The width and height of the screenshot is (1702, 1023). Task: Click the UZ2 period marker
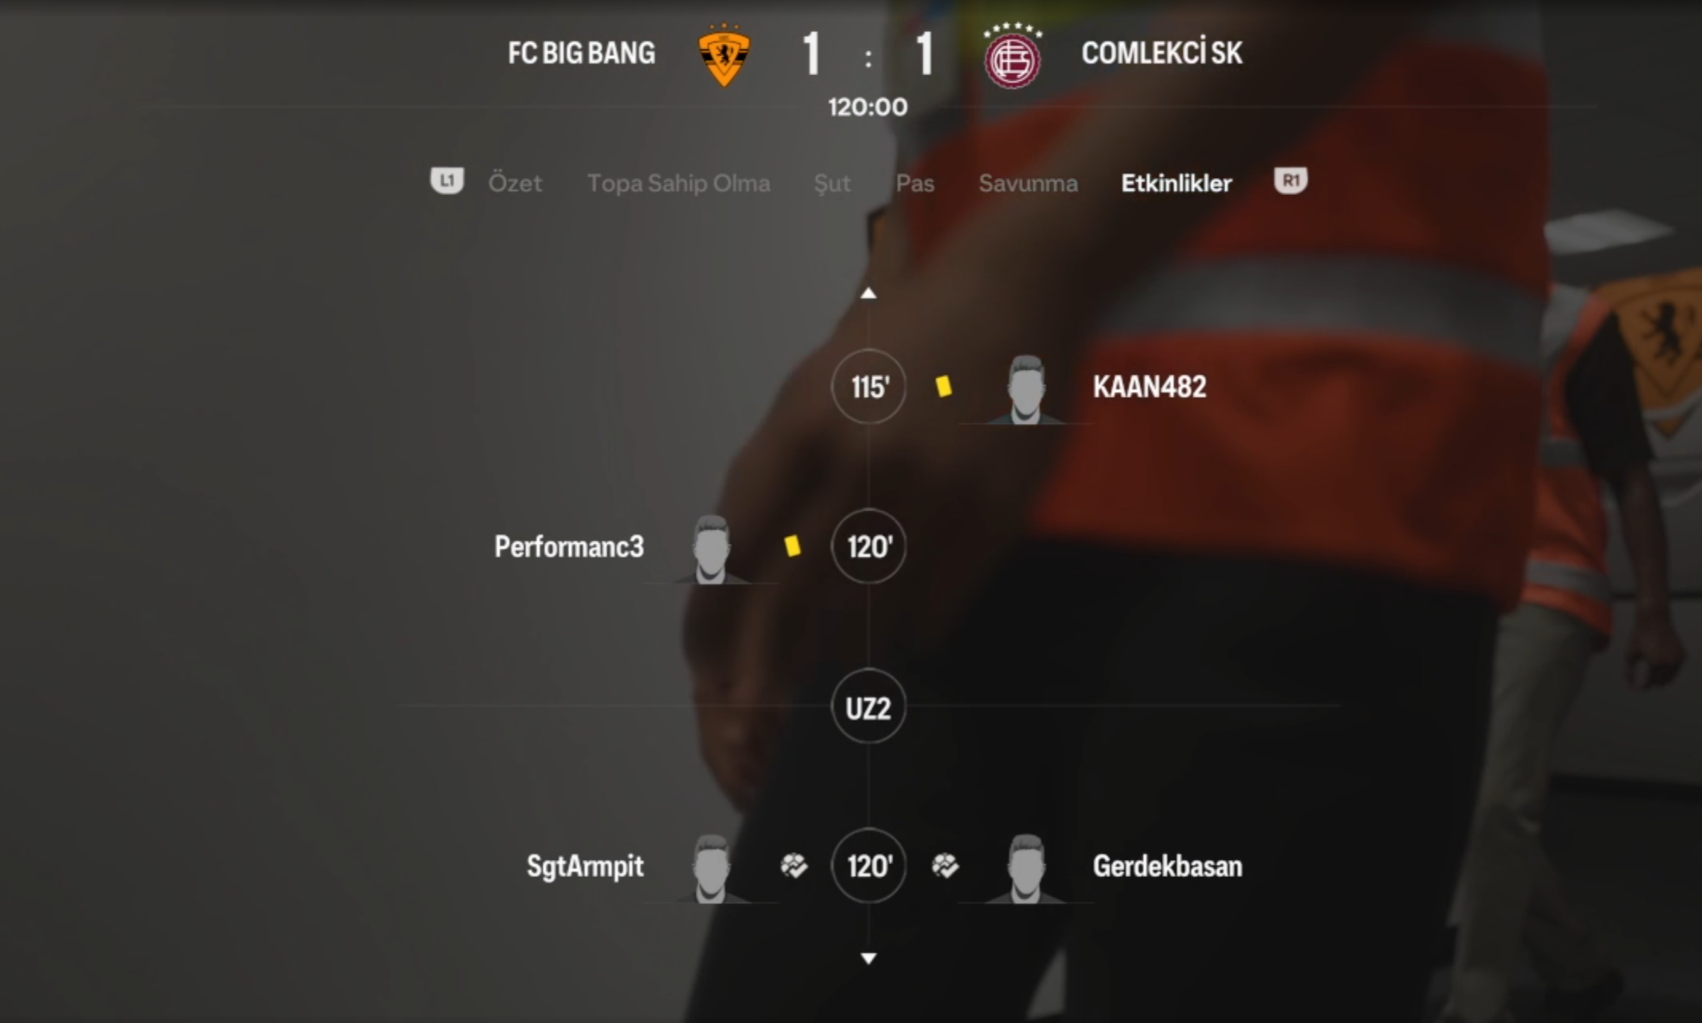click(x=868, y=706)
